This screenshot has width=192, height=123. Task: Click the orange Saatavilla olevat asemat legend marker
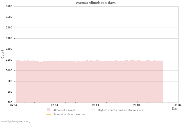(49, 114)
